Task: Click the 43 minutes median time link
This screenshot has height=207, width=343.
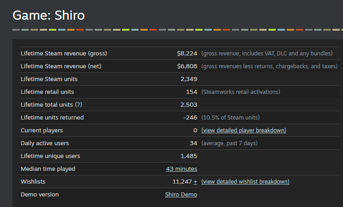Action: click(182, 169)
